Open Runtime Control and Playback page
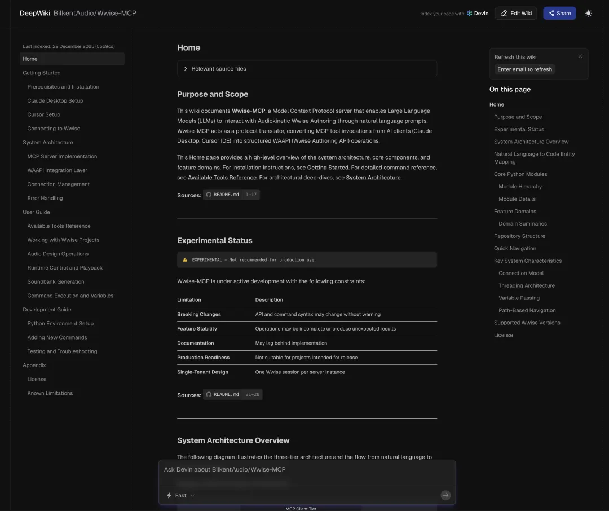 [65, 268]
